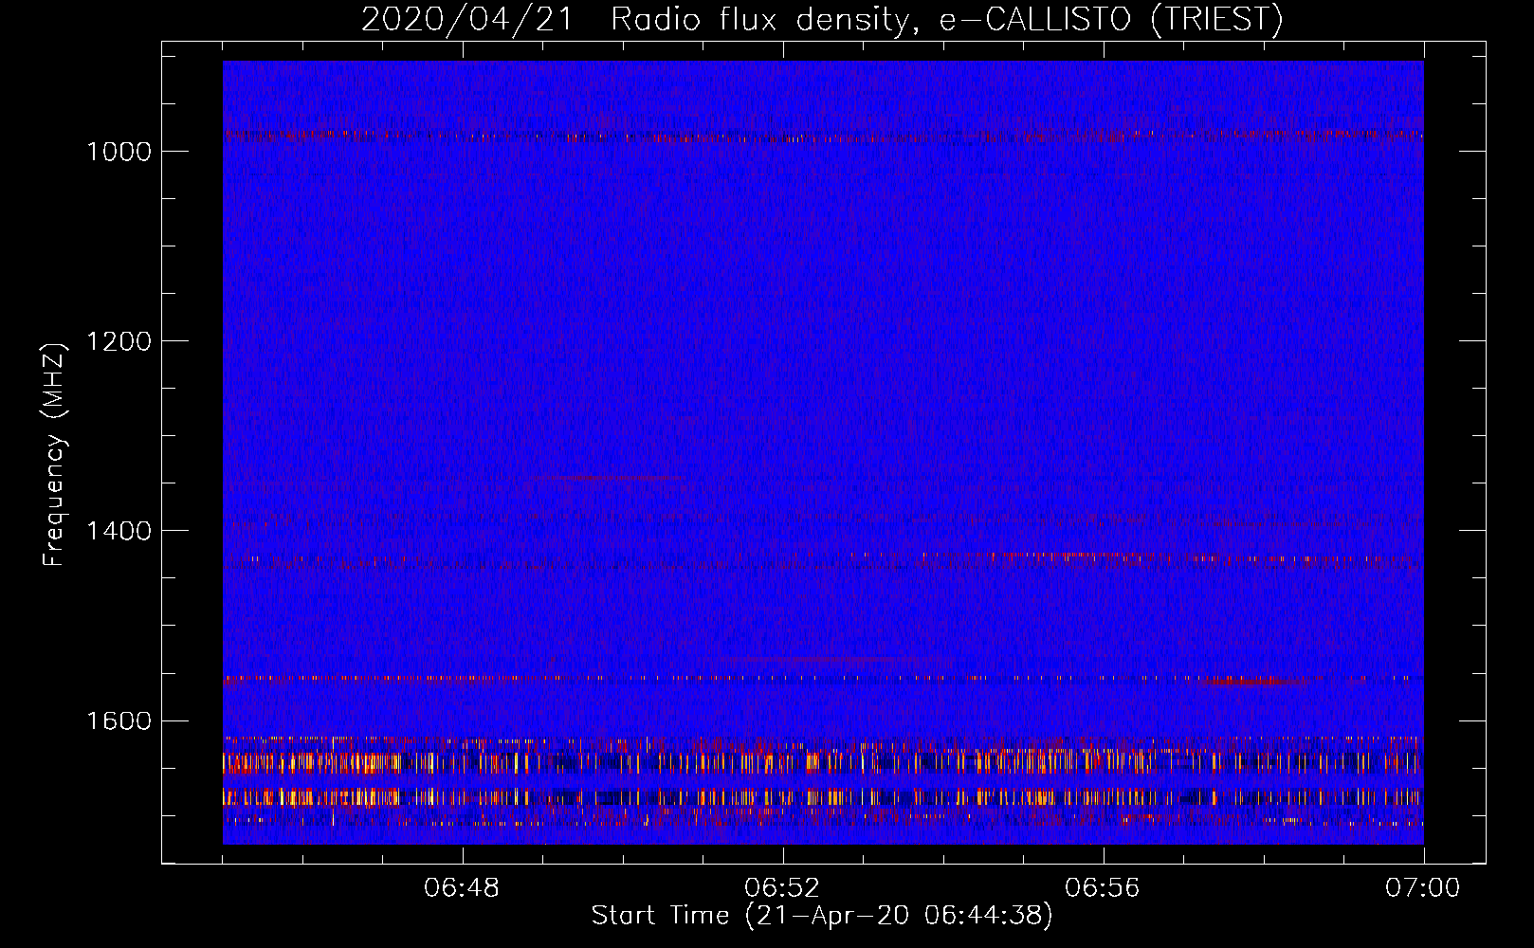Click the 1400 frequency tick label
1534x948 pixels.
click(x=119, y=531)
